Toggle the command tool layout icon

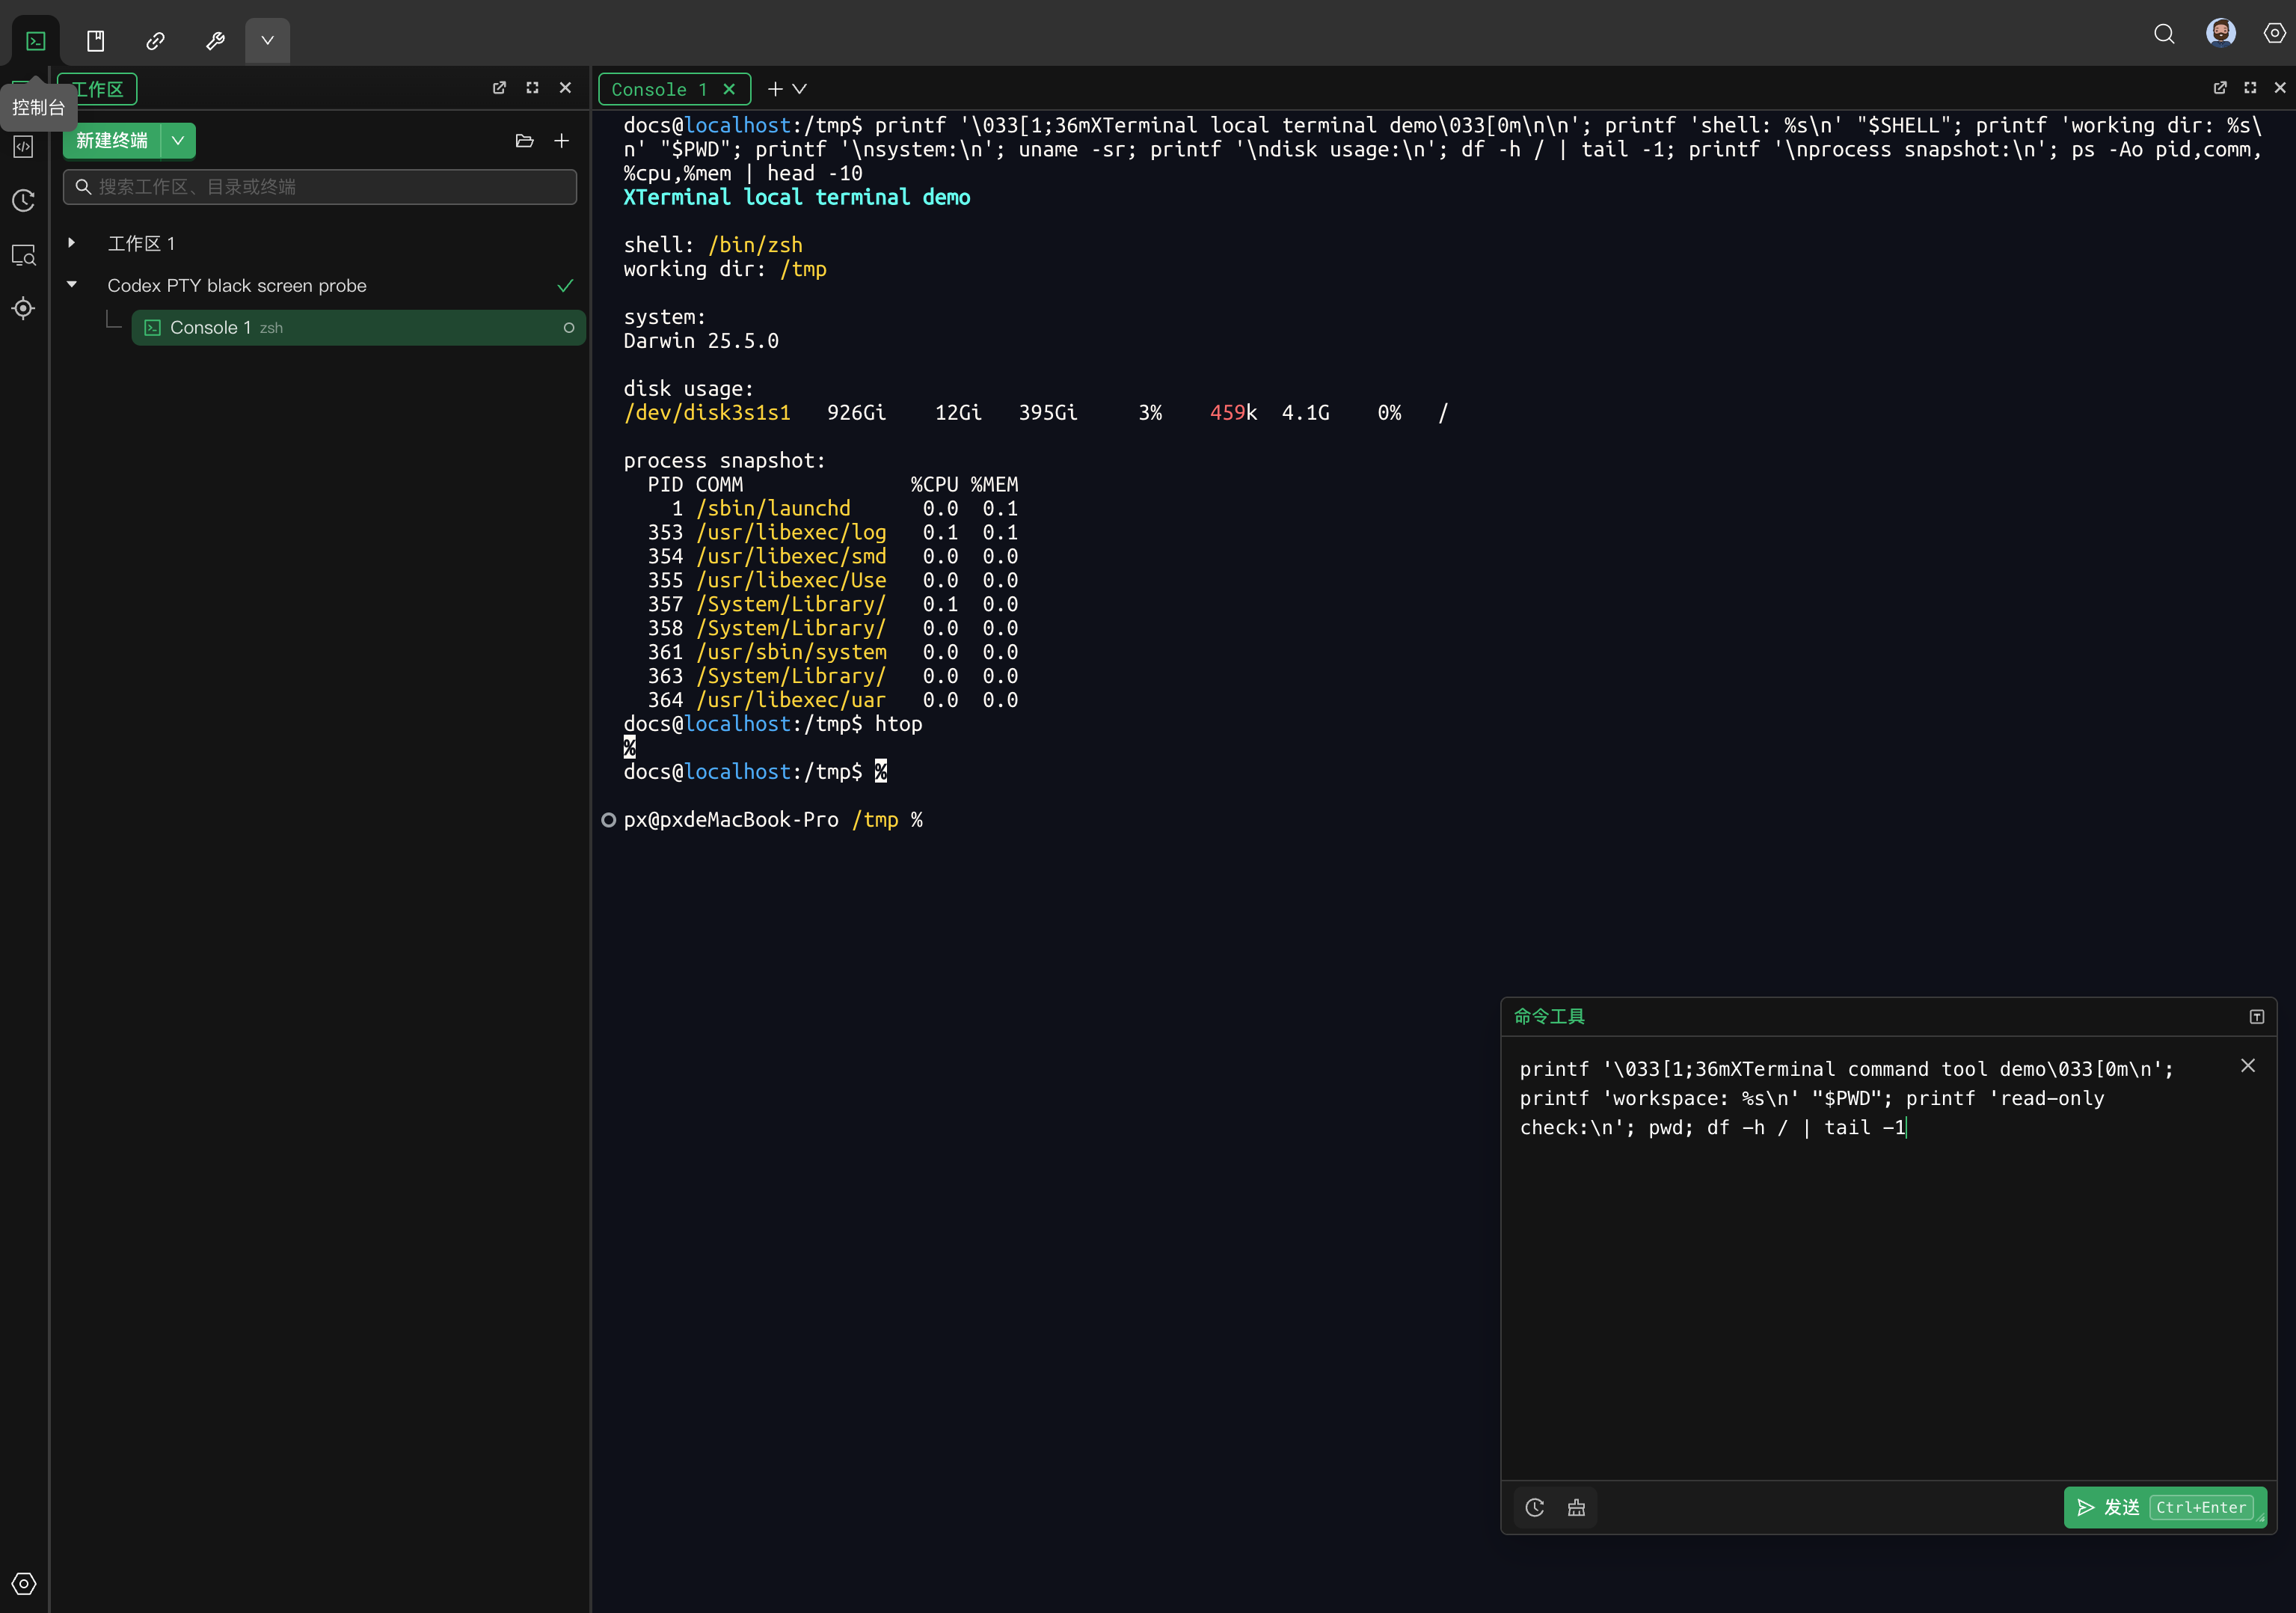[x=2257, y=1017]
